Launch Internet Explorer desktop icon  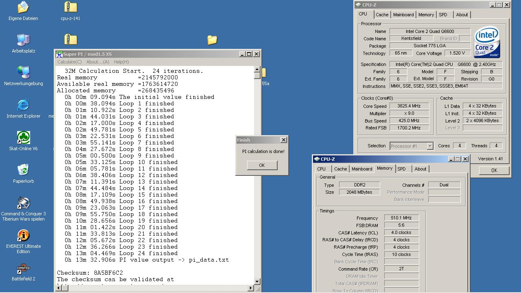coord(23,109)
